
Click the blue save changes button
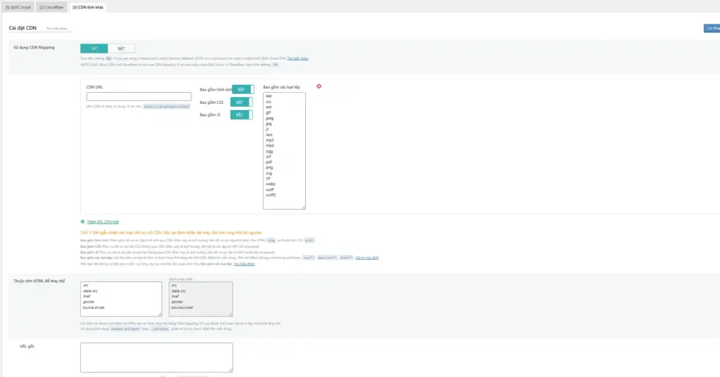tap(712, 29)
